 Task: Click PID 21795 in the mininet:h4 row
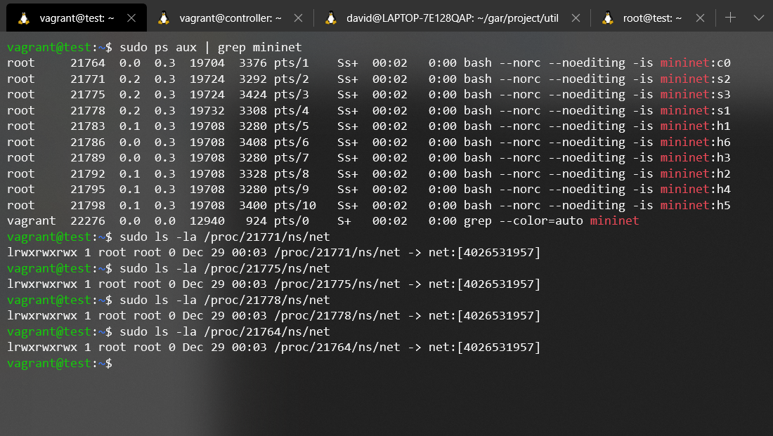coord(88,189)
